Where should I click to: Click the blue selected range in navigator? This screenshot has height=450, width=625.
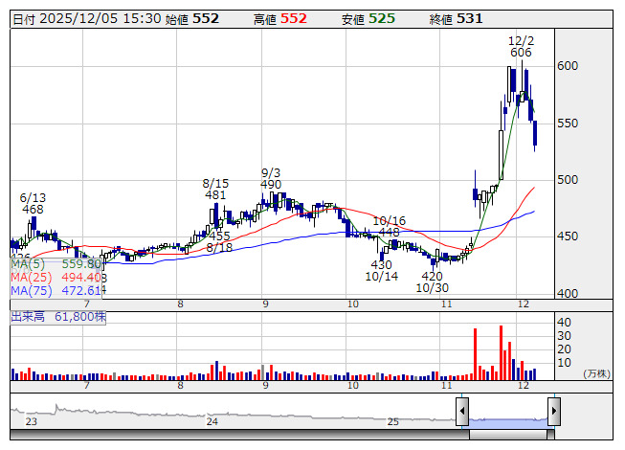pyautogui.click(x=507, y=419)
